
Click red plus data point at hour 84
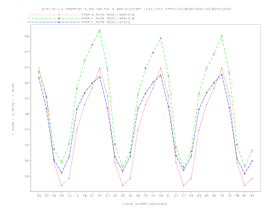(x=252, y=179)
